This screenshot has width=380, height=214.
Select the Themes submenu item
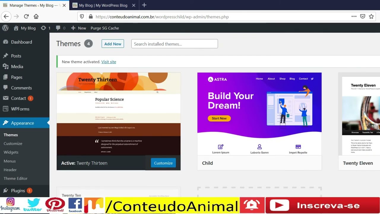[x=11, y=135]
